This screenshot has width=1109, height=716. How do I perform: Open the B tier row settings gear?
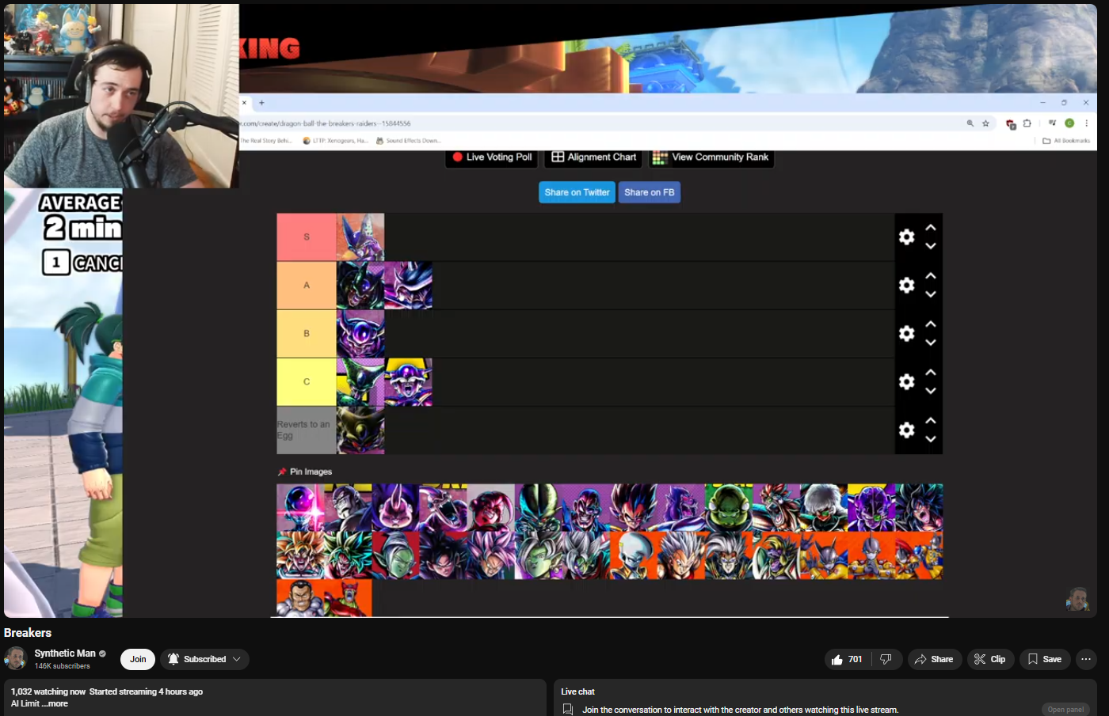[907, 333]
